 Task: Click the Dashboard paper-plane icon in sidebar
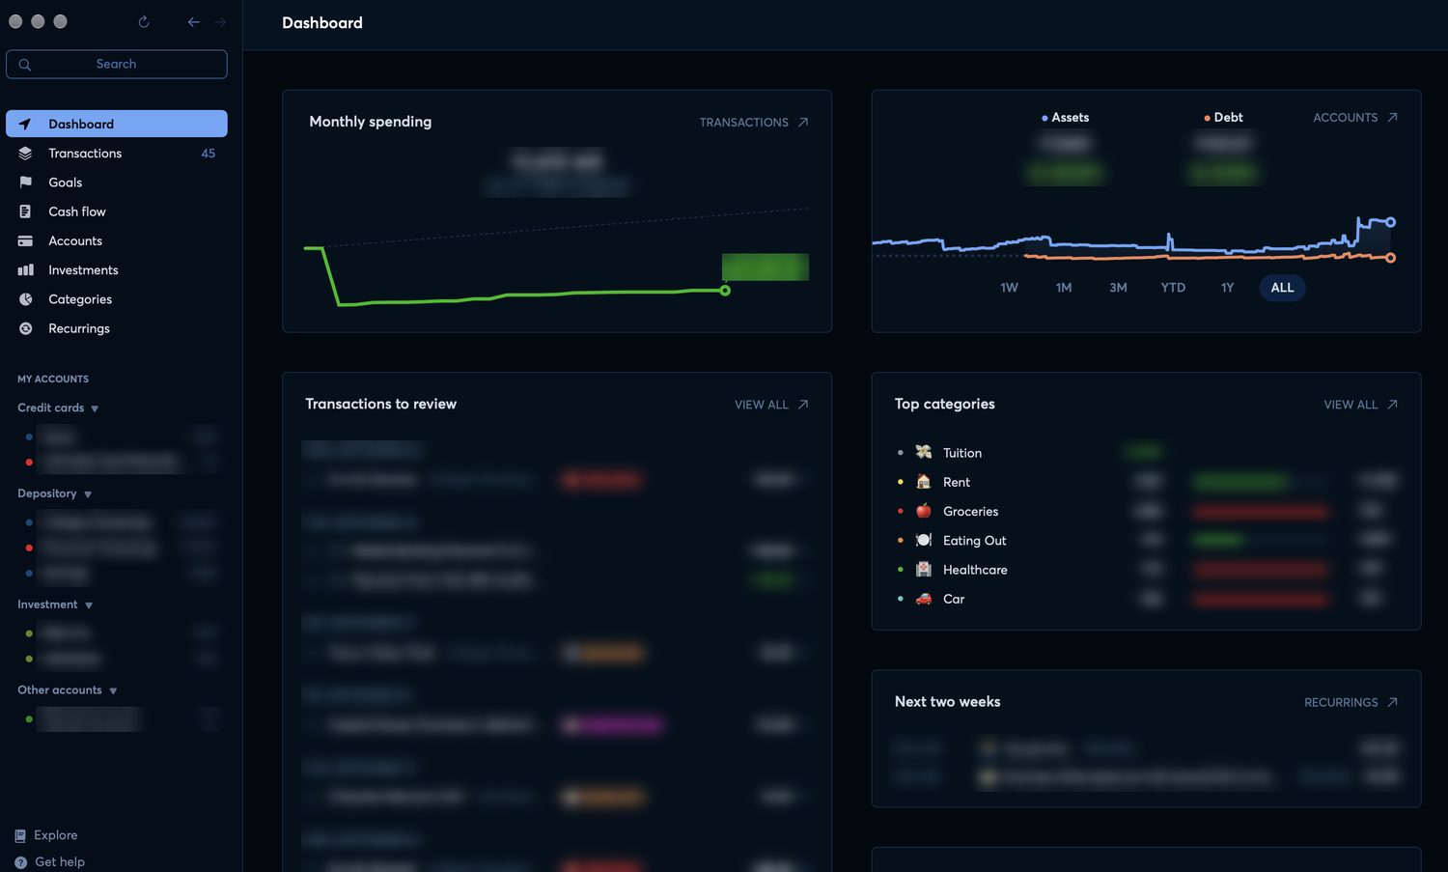pyautogui.click(x=25, y=124)
